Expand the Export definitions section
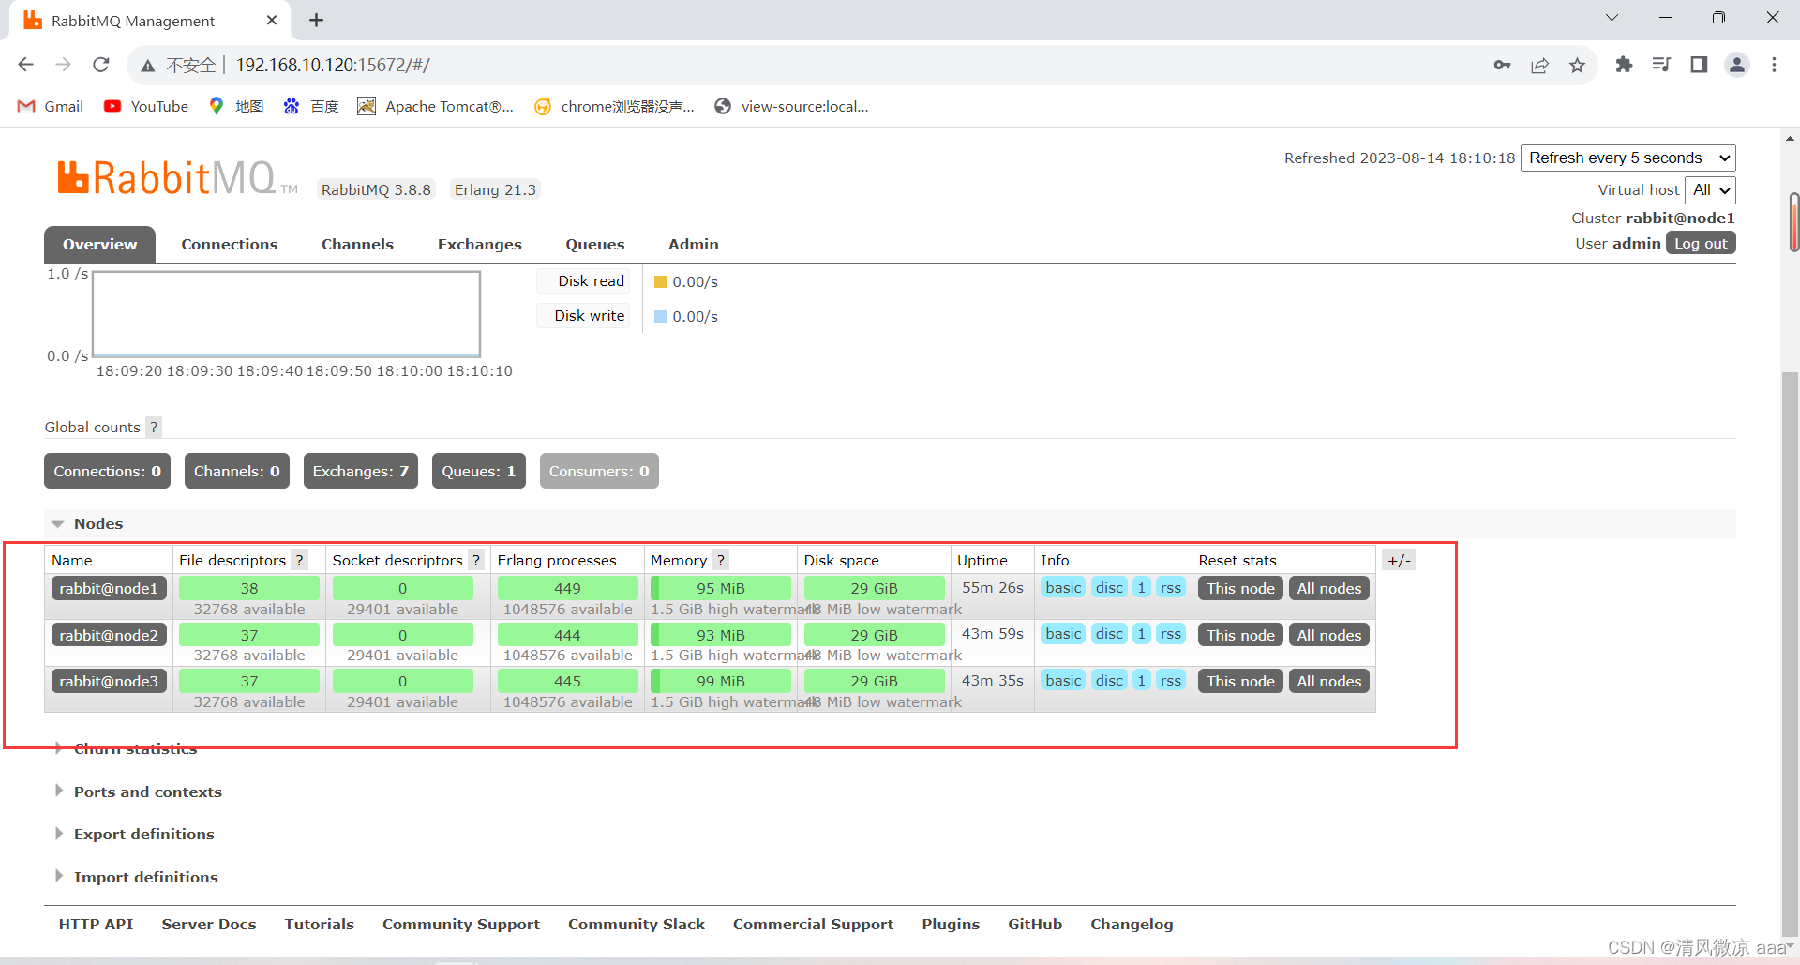Screen dimensions: 1800x965 click(x=143, y=834)
